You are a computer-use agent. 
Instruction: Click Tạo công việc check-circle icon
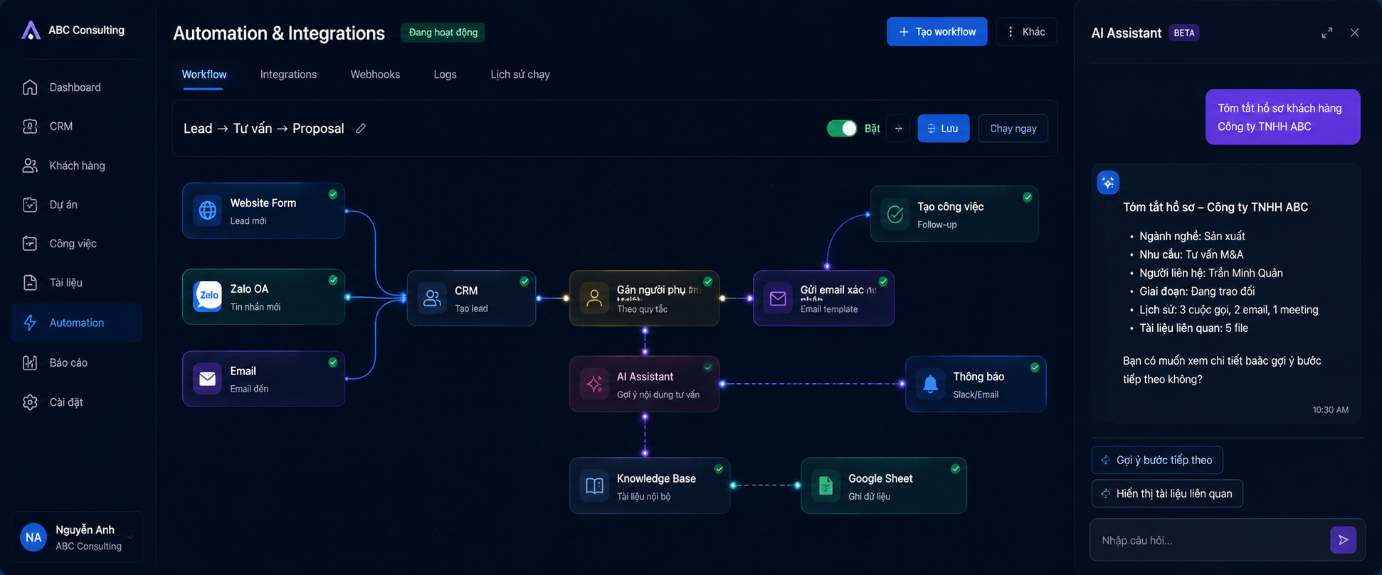(895, 214)
